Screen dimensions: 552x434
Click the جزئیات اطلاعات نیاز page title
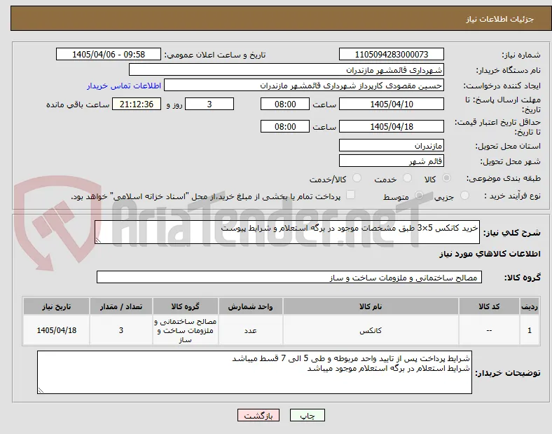[500, 19]
